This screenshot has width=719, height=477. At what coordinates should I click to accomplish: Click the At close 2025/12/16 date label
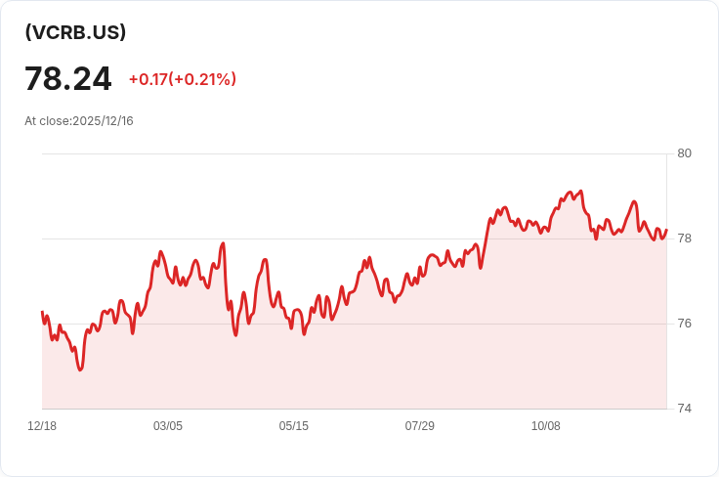(79, 121)
